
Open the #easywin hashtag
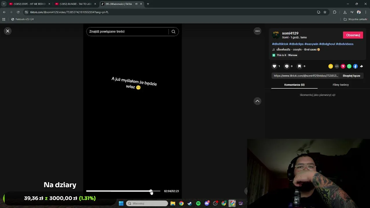click(x=311, y=44)
